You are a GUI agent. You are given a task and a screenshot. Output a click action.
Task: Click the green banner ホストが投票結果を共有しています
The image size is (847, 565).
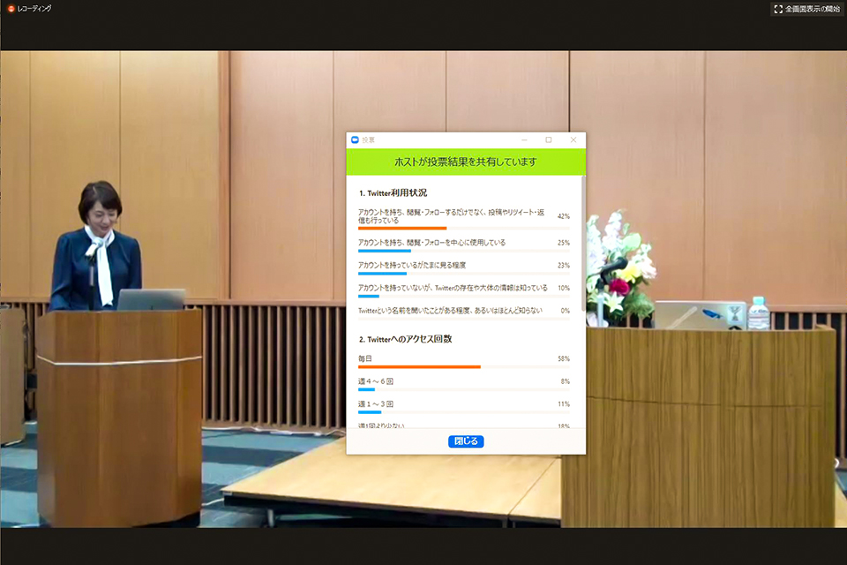[x=466, y=162]
